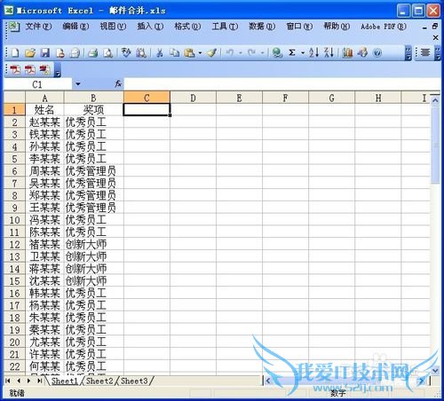Open a file with the Open folder icon
Screen dimensions: 444x401
click(30, 53)
